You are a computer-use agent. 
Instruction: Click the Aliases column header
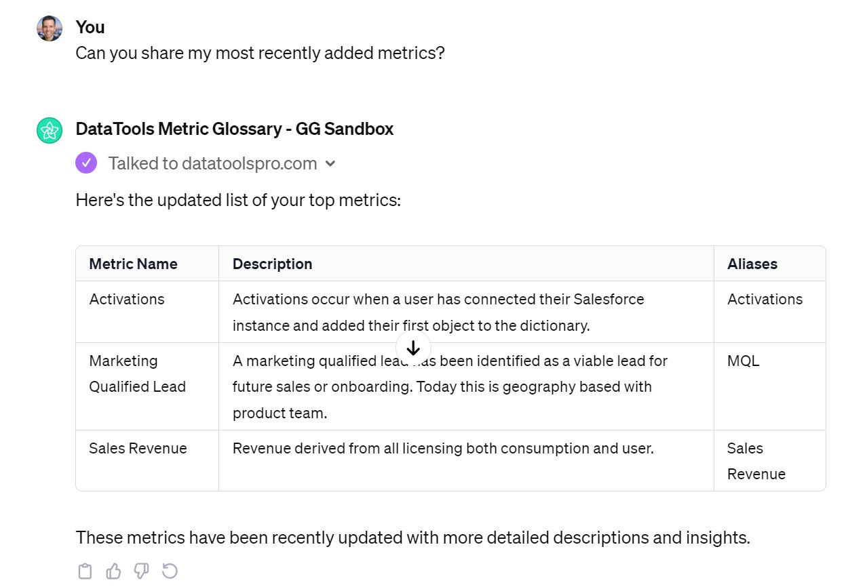(752, 264)
